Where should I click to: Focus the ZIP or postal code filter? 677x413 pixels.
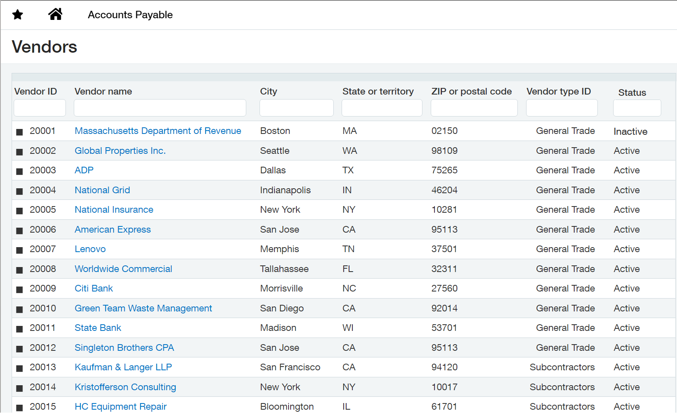pos(474,108)
